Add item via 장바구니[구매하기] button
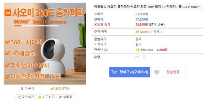This screenshot has width=206, height=103. [130, 72]
